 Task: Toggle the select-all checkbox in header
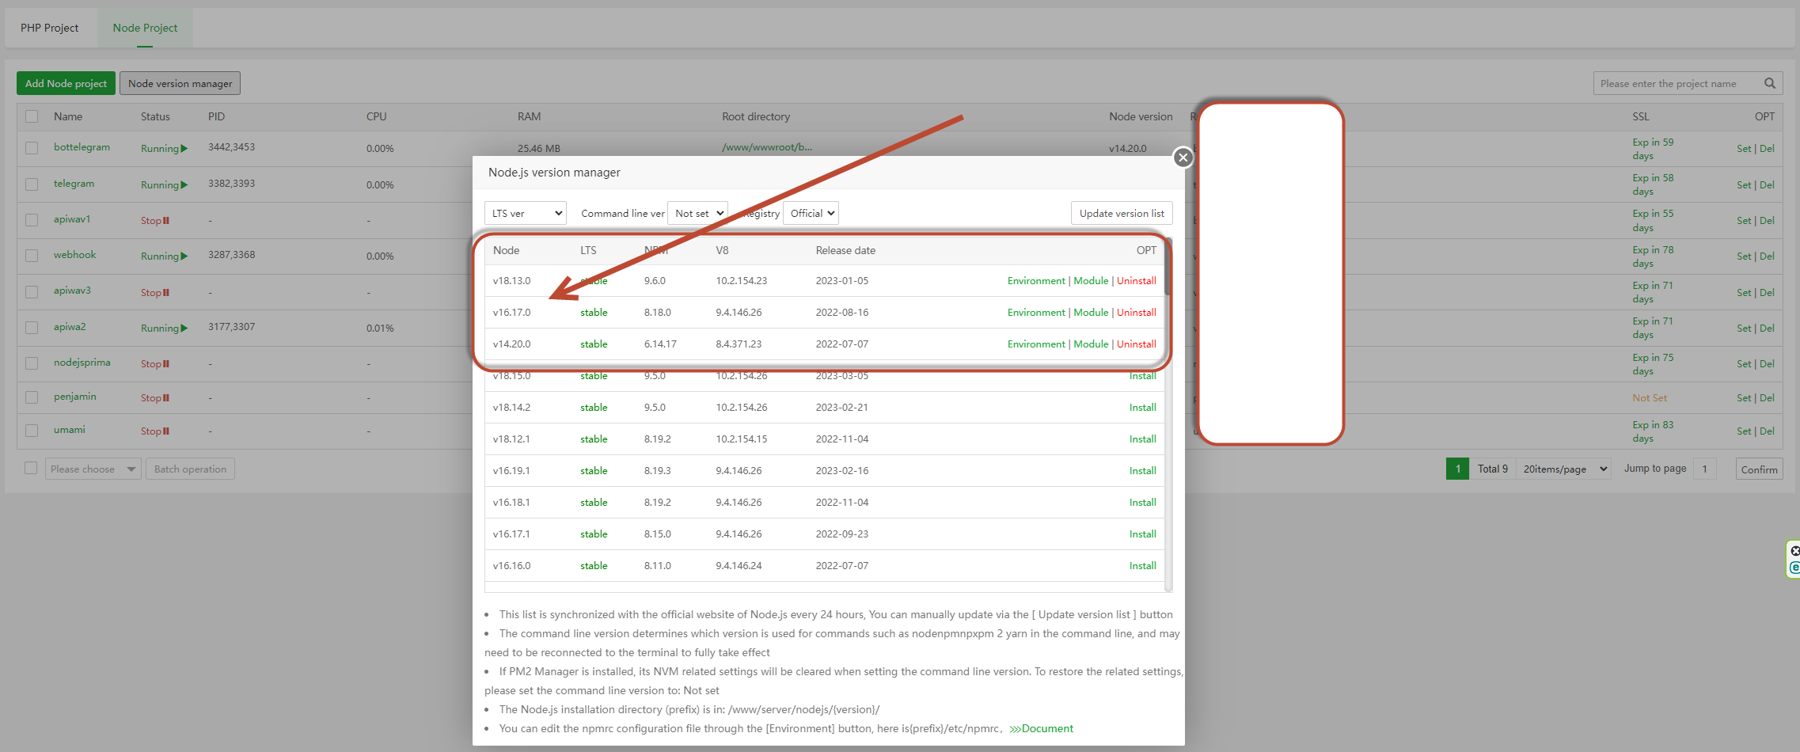tap(32, 116)
